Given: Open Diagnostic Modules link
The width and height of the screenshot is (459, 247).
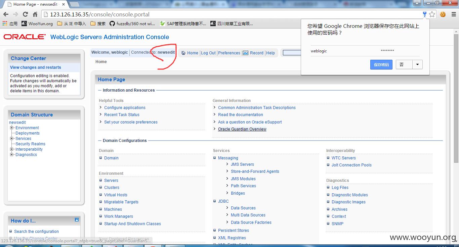Looking at the screenshot, I should [x=350, y=195].
